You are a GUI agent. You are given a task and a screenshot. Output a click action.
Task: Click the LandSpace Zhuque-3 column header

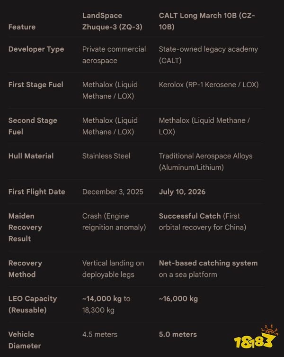(112, 21)
